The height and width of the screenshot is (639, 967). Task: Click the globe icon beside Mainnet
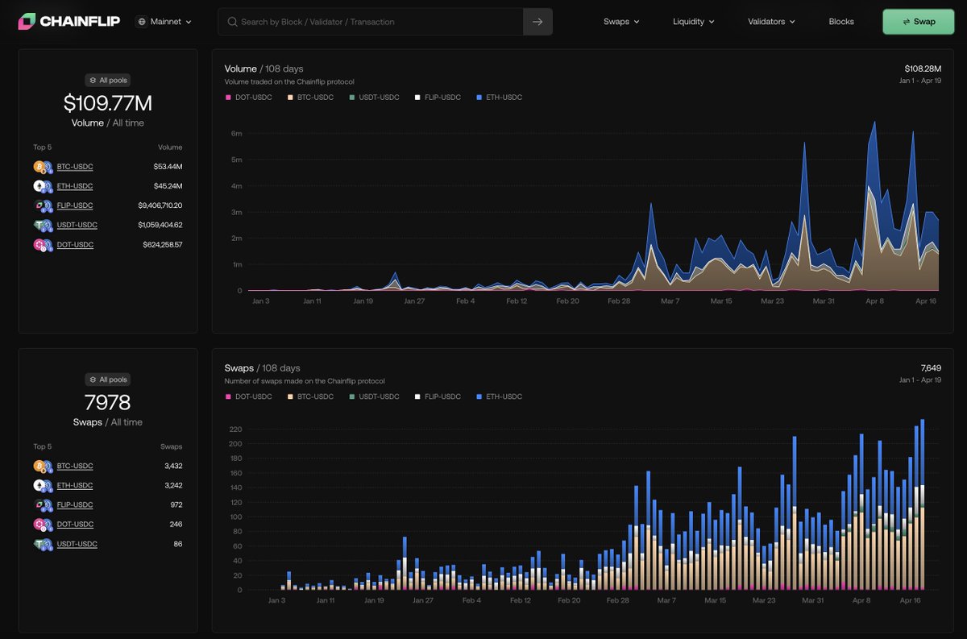tap(143, 22)
